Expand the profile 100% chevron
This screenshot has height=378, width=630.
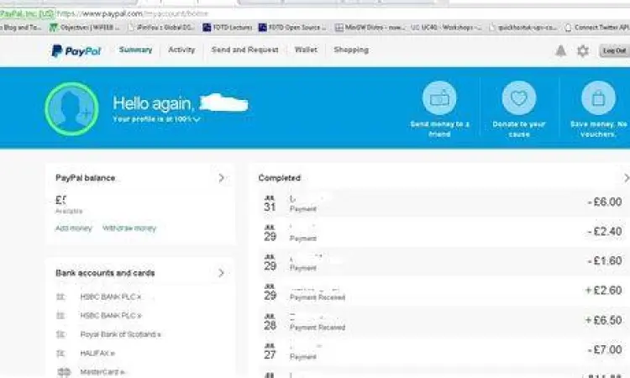197,119
